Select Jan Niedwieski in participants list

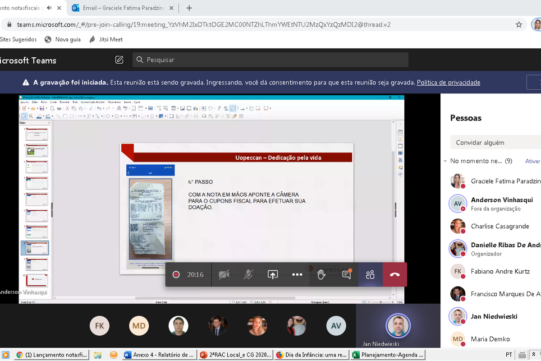tap(496, 316)
